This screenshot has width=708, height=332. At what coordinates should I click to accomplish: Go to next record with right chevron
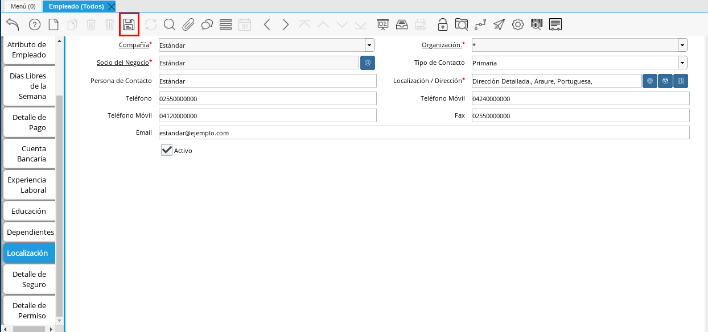286,24
